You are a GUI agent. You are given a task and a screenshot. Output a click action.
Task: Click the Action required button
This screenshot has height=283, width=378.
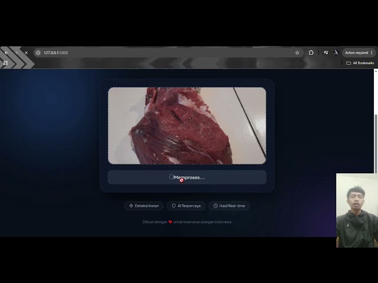tap(357, 52)
